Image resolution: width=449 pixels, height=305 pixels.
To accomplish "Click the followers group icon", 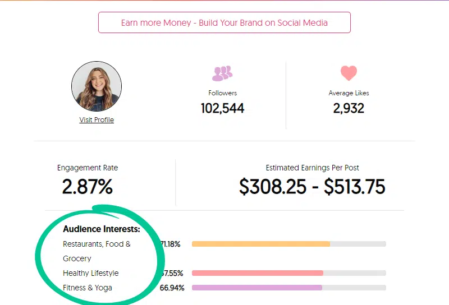I will tap(222, 73).
